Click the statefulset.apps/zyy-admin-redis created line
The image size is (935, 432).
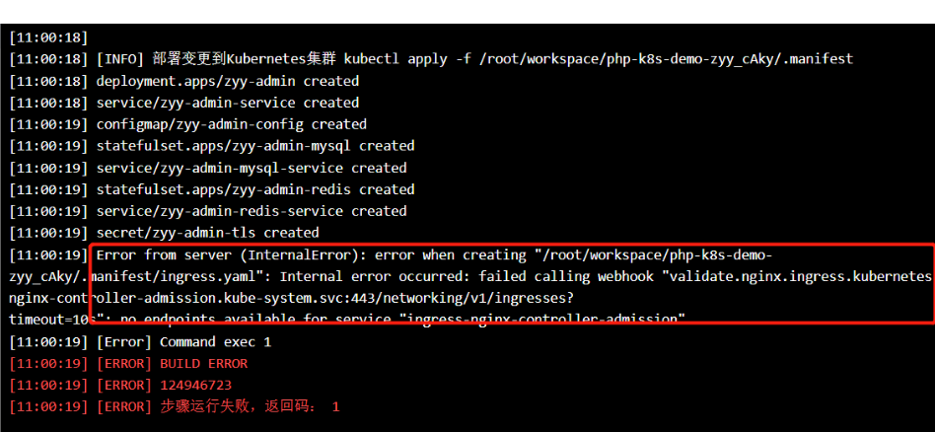(212, 189)
